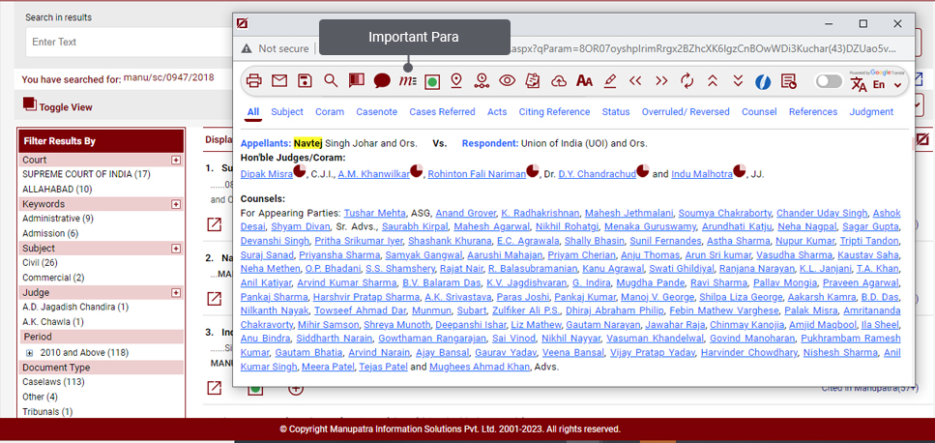Open the translate language dropdown
This screenshot has height=443, width=935.
[898, 85]
